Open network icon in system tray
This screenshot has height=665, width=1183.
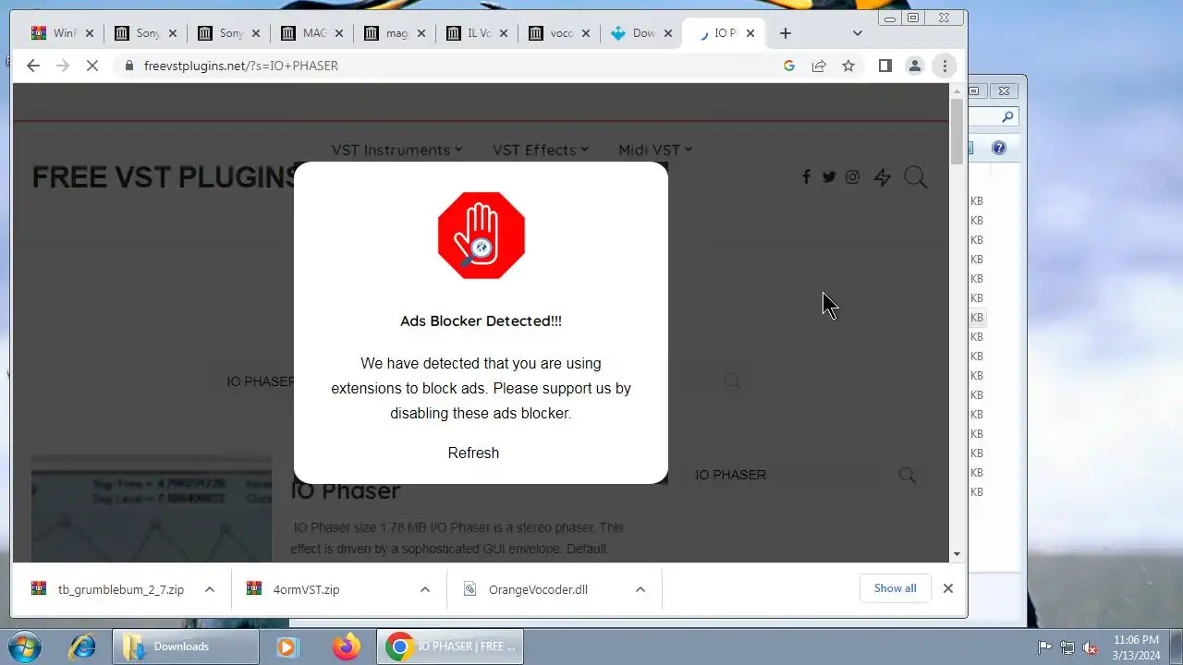pyautogui.click(x=1067, y=647)
